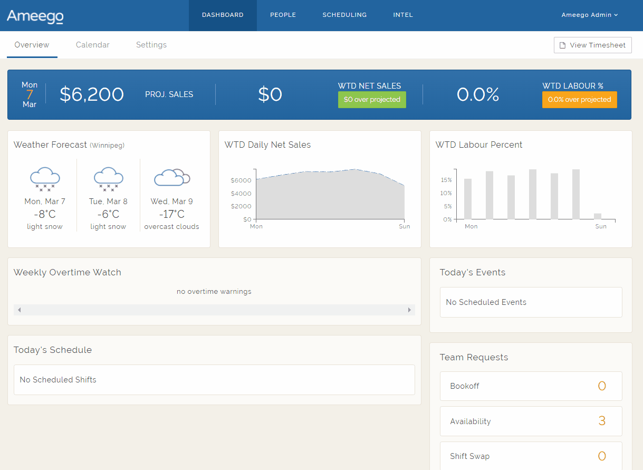Viewport: 643px width, 470px height.
Task: Navigate to the Scheduling section
Action: [x=344, y=15]
